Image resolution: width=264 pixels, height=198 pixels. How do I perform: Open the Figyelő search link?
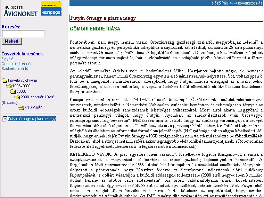7,59
